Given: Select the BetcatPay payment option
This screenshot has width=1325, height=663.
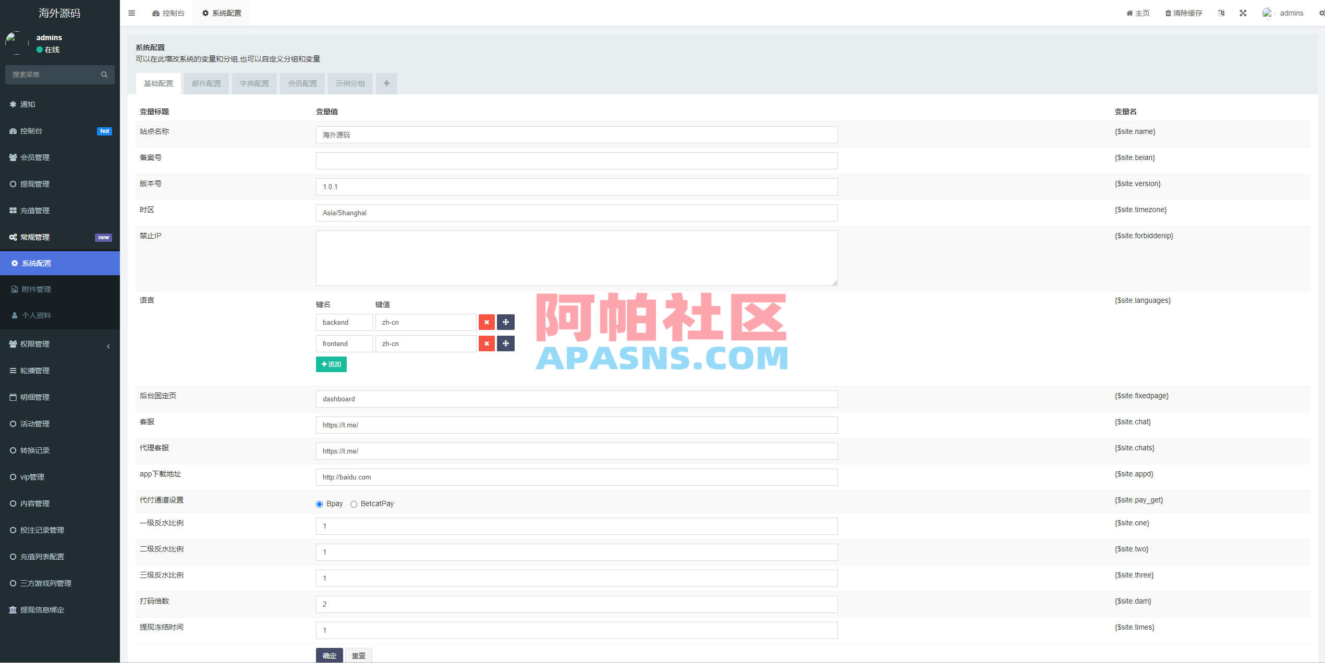Looking at the screenshot, I should pyautogui.click(x=354, y=504).
